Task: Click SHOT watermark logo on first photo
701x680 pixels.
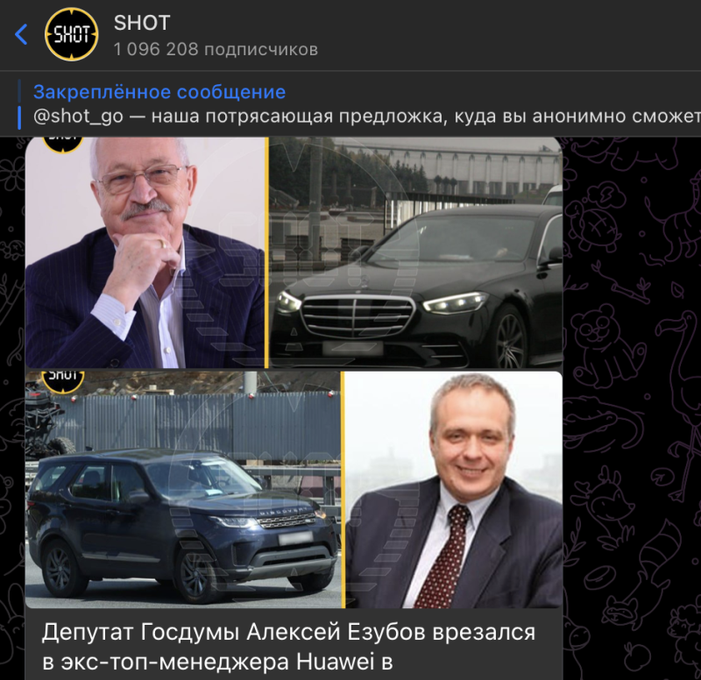Action: pos(62,143)
